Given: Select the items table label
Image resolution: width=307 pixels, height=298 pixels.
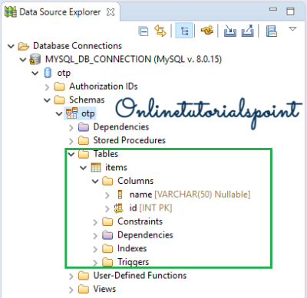Looking at the screenshot, I should click(116, 168).
